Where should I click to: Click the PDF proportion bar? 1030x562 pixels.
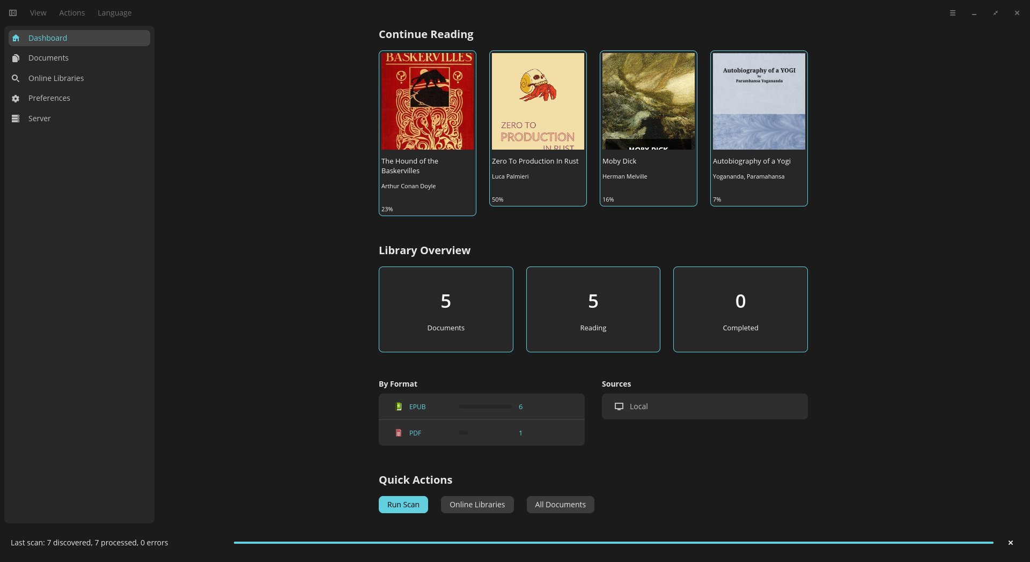tap(463, 433)
